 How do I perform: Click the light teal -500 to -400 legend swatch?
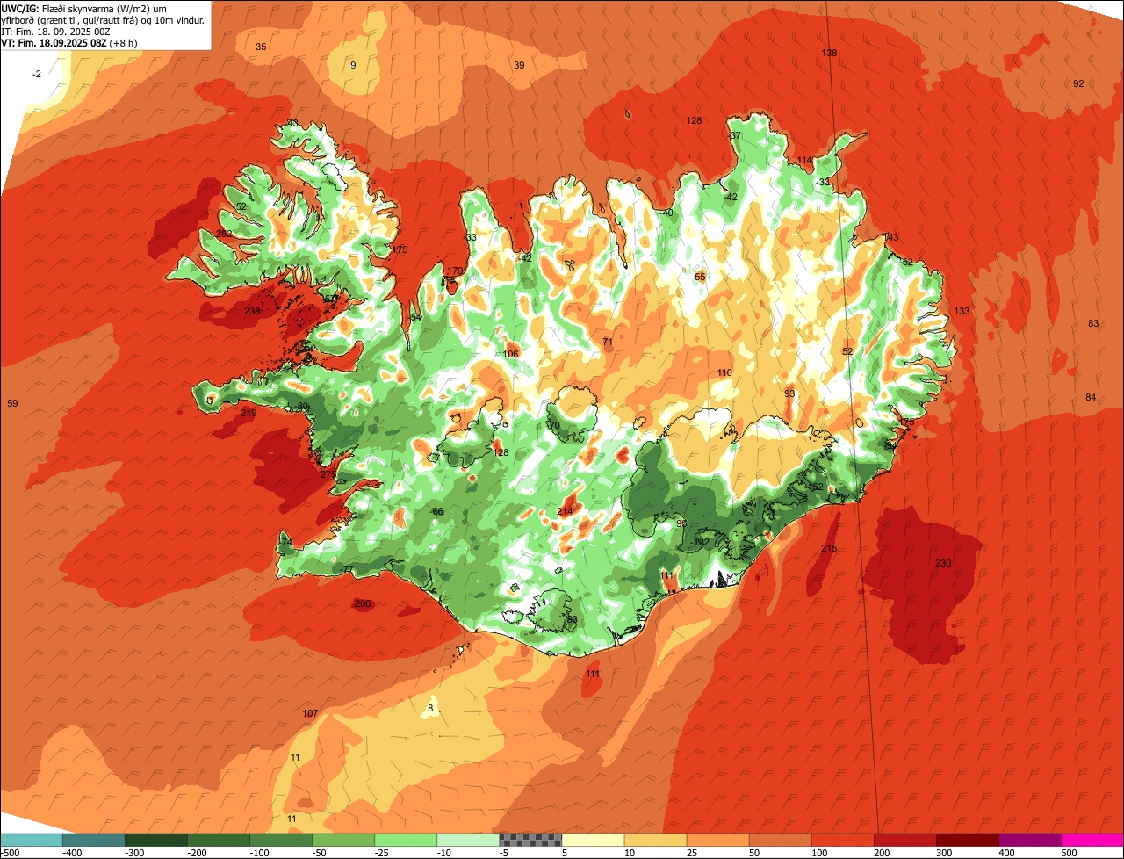(x=31, y=840)
